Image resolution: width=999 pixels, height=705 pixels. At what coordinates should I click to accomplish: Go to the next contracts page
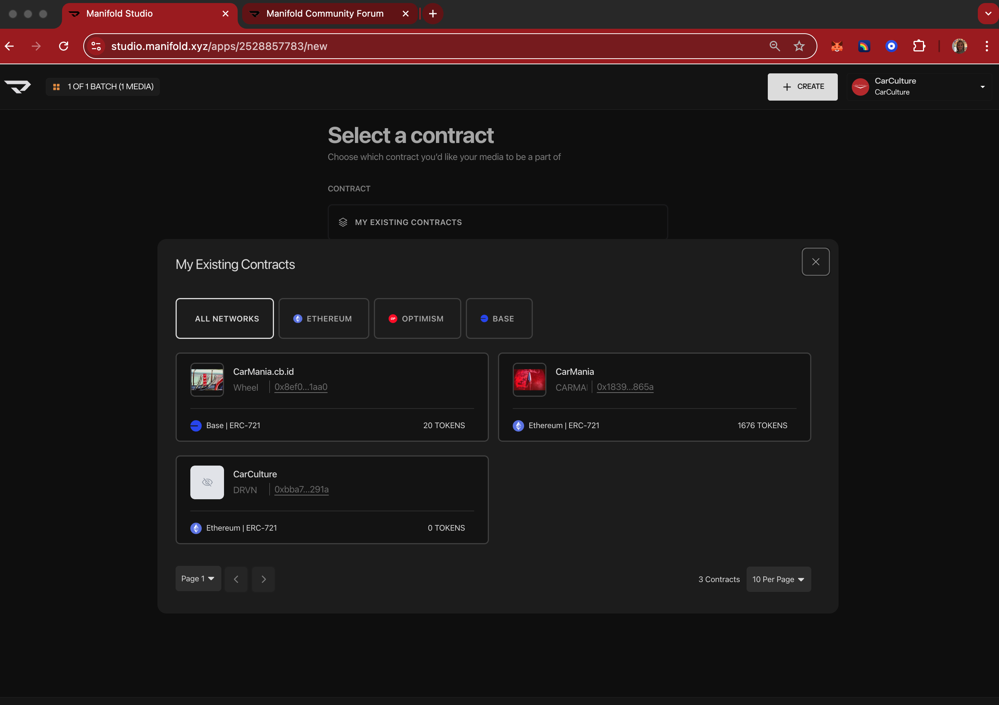(x=264, y=579)
